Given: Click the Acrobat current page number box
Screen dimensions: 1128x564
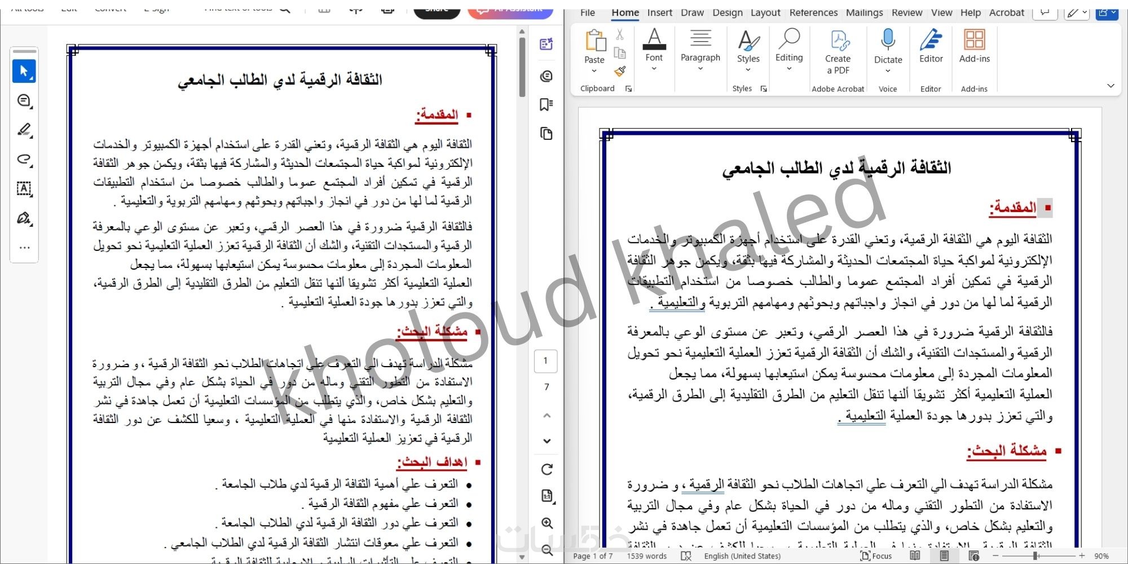Looking at the screenshot, I should 545,361.
